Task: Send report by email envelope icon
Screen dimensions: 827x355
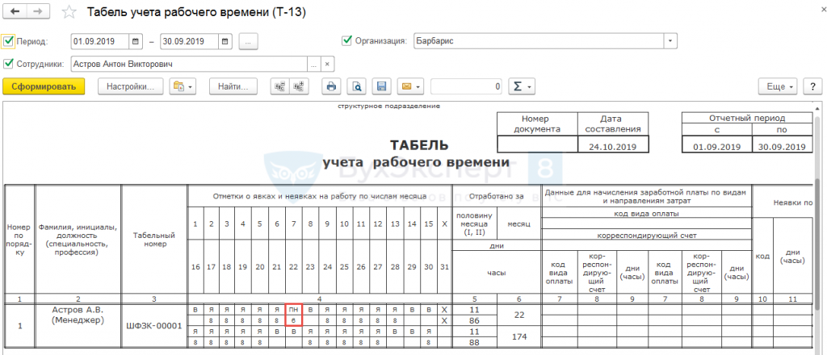Action: point(411,87)
